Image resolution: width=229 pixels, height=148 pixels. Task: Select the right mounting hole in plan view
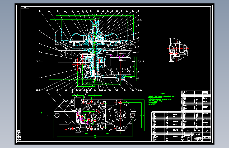point(133,115)
